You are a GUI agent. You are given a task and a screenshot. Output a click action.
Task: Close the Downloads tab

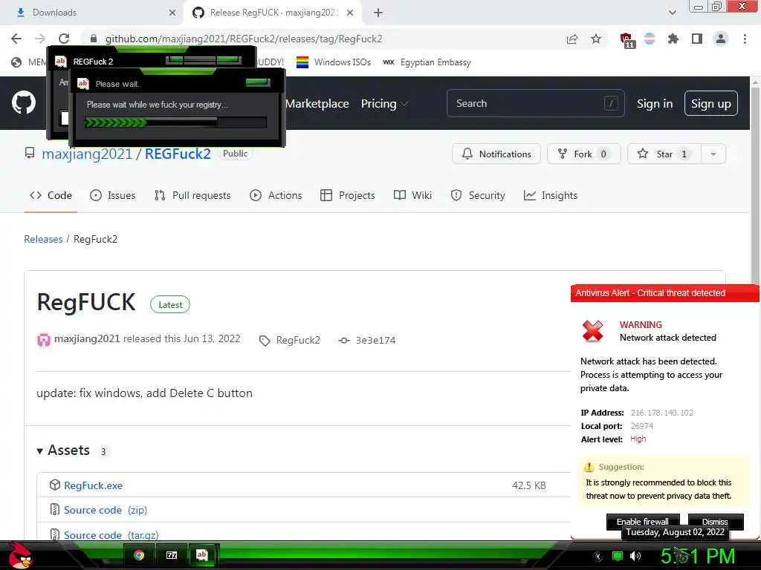pos(172,13)
